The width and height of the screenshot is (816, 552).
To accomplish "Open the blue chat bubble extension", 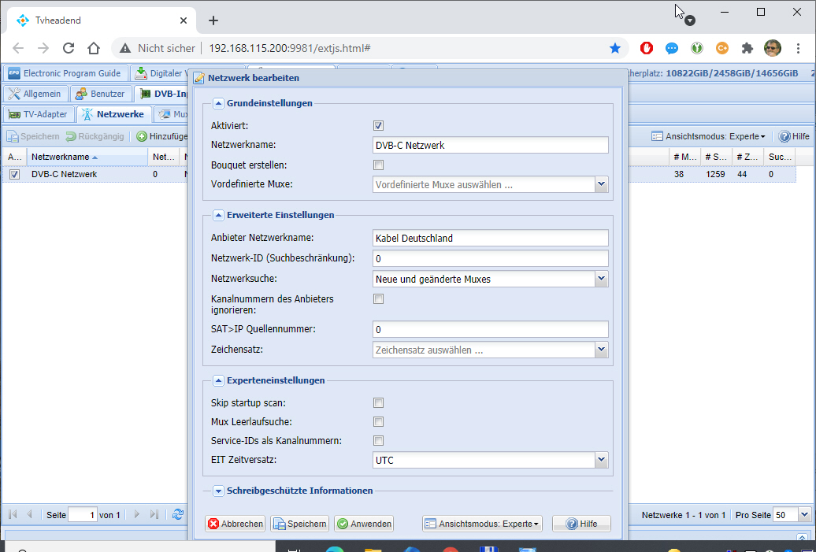I will [x=672, y=48].
